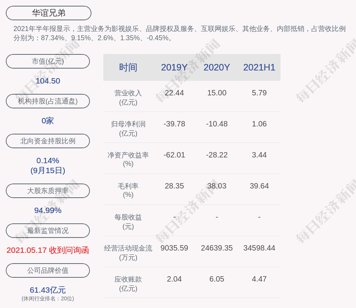Click the 经营活动现金流(万元) row label
The image size is (356, 308).
click(x=128, y=253)
